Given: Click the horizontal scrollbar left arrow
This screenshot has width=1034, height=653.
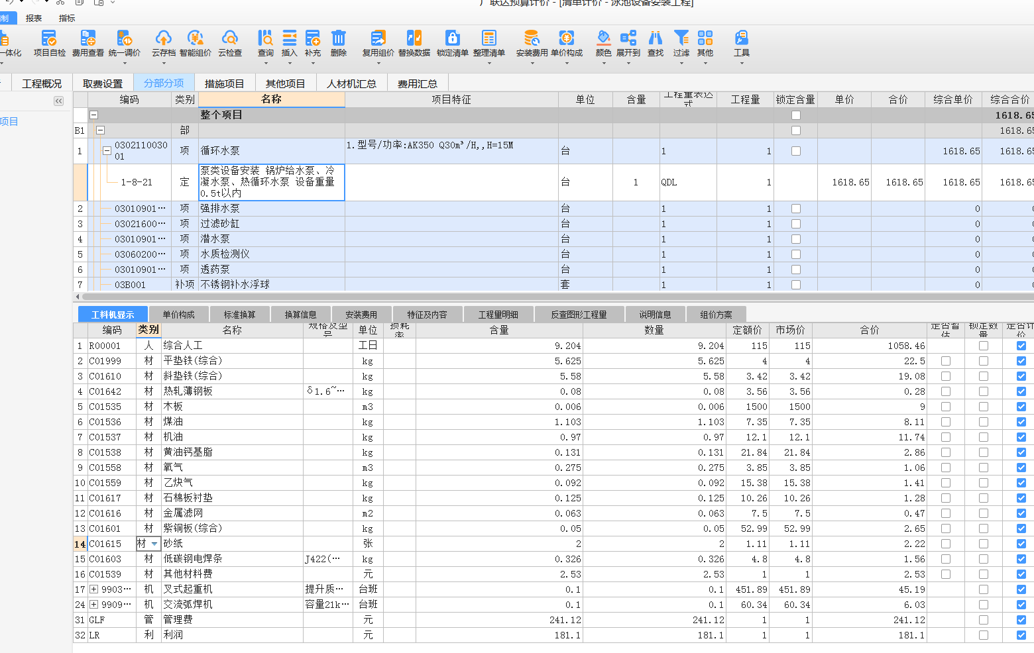Looking at the screenshot, I should 78,297.
